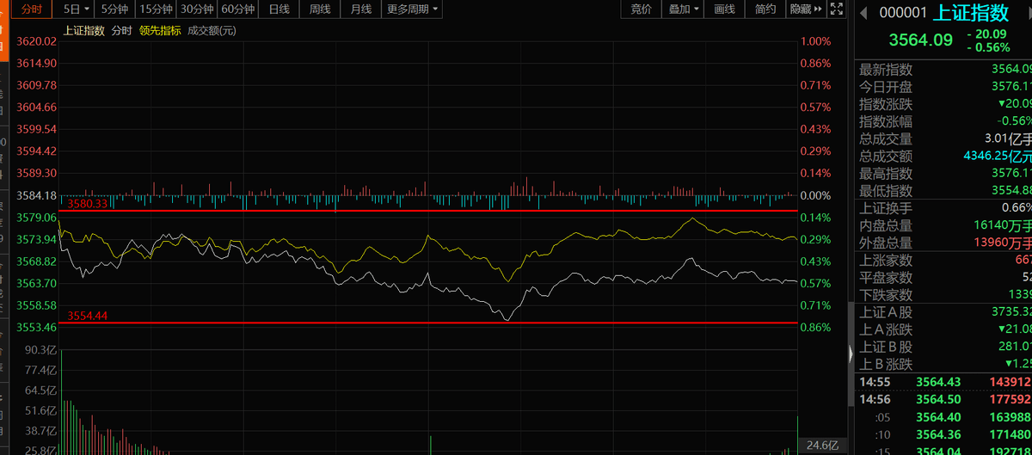Viewport: 1032px width, 455px height.
Task: Click the 24.6亿 volume readout box
Action: coord(822,446)
